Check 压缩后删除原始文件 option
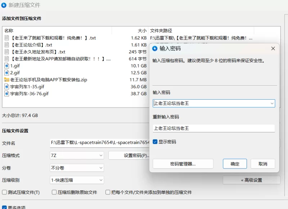288x209 pixels. [x=54, y=192]
